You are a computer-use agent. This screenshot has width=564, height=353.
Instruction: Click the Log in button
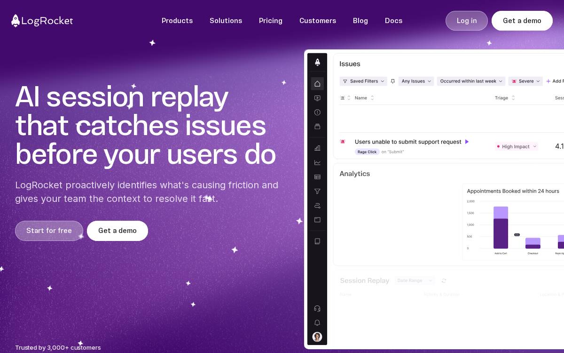[467, 21]
